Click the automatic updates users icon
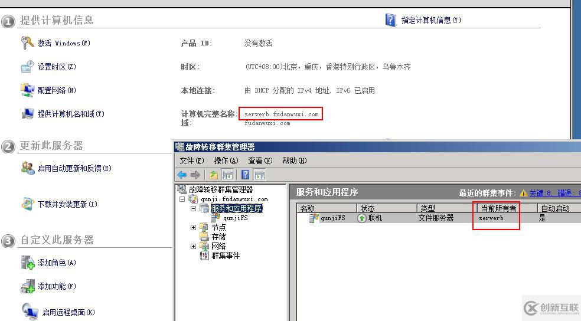Viewport: 581px width, 321px height. point(27,168)
